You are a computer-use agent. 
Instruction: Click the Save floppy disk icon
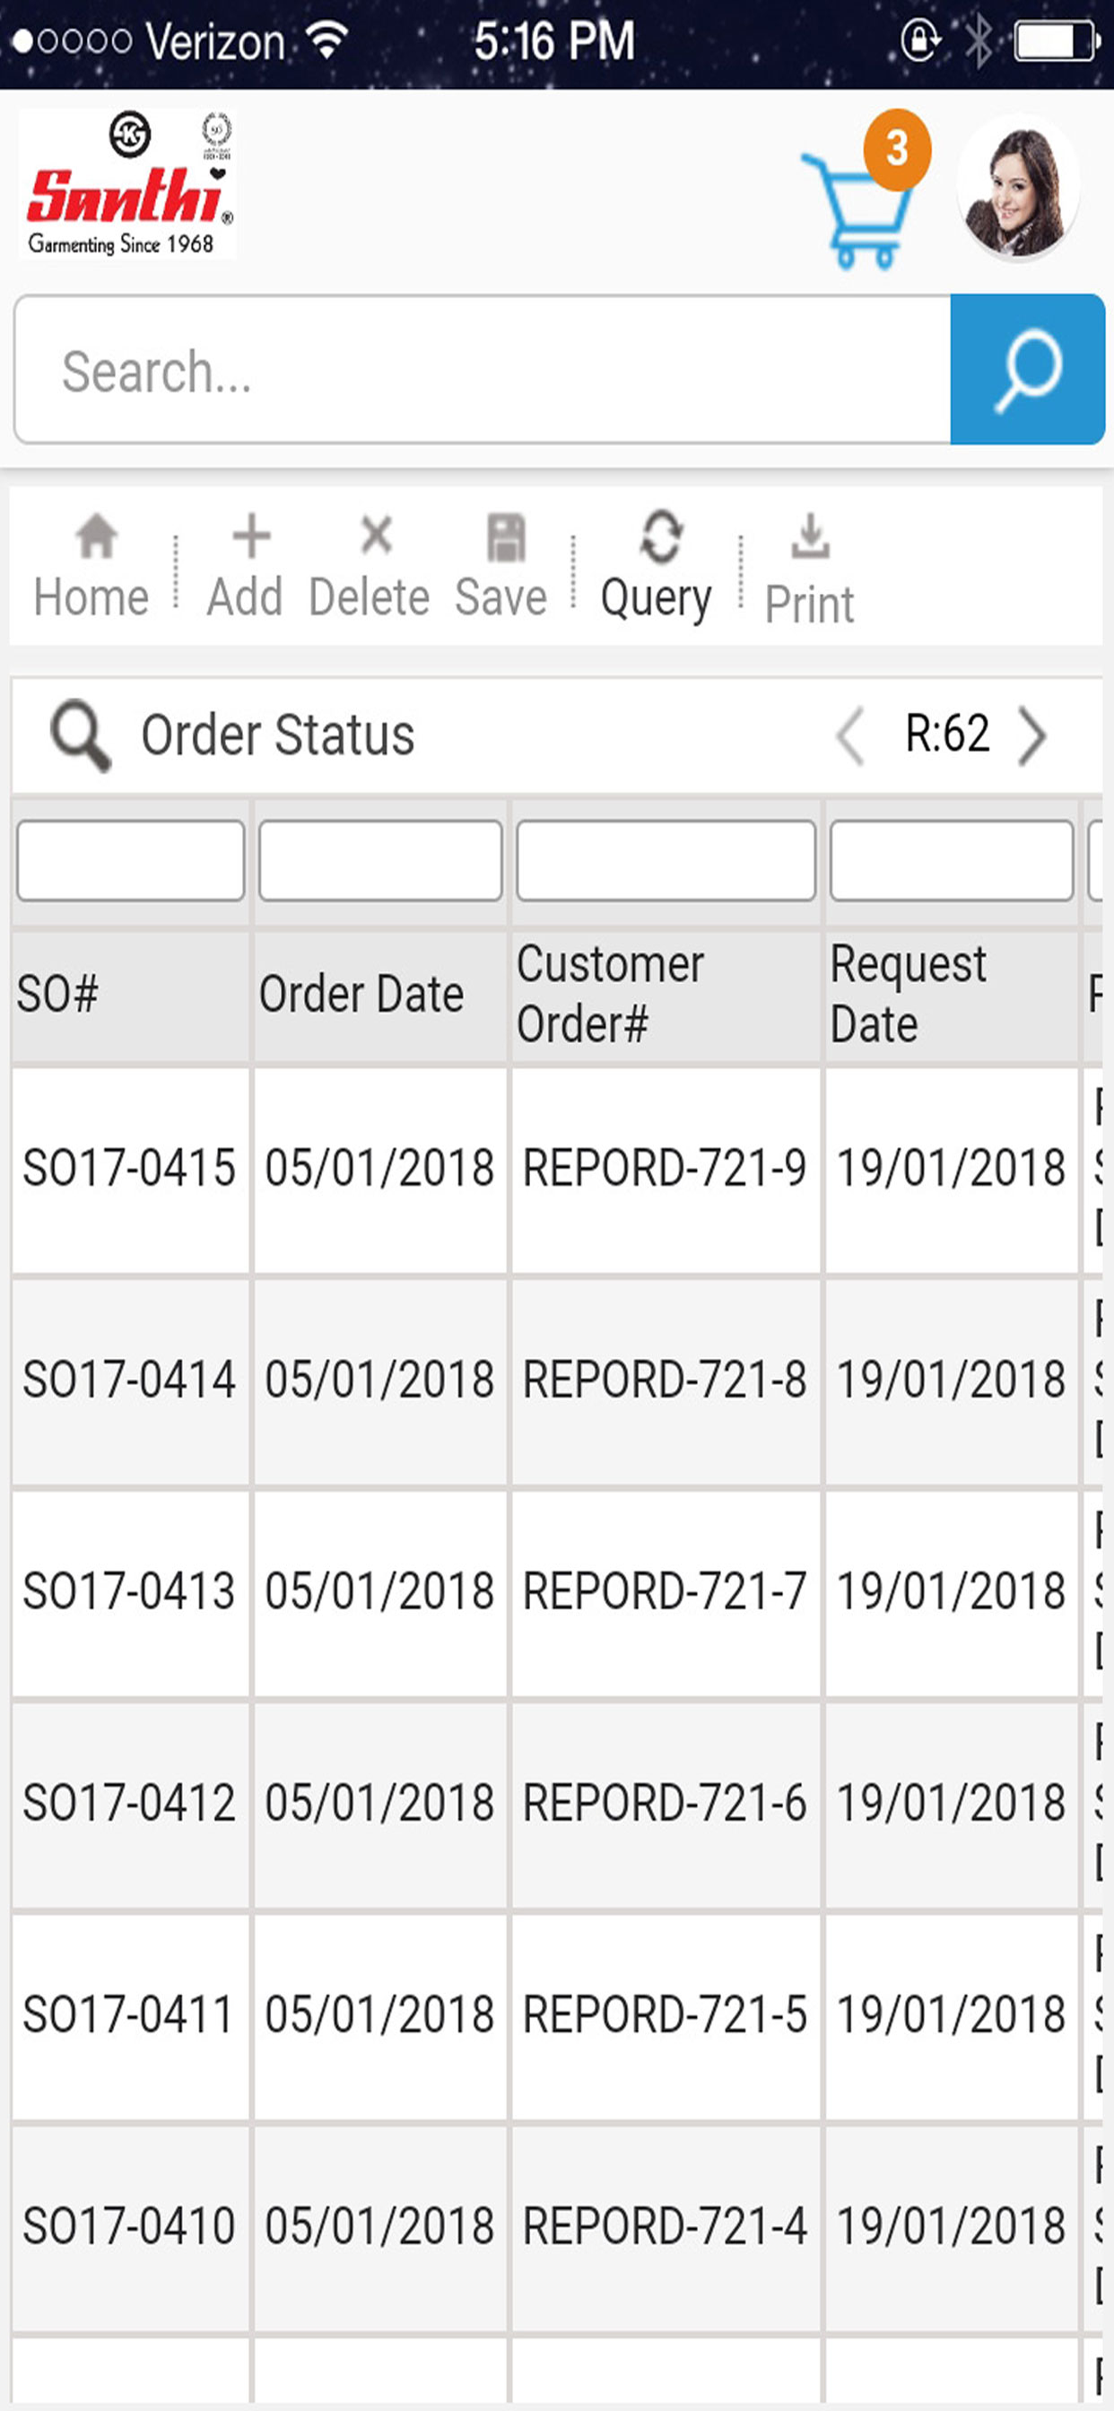[x=506, y=537]
